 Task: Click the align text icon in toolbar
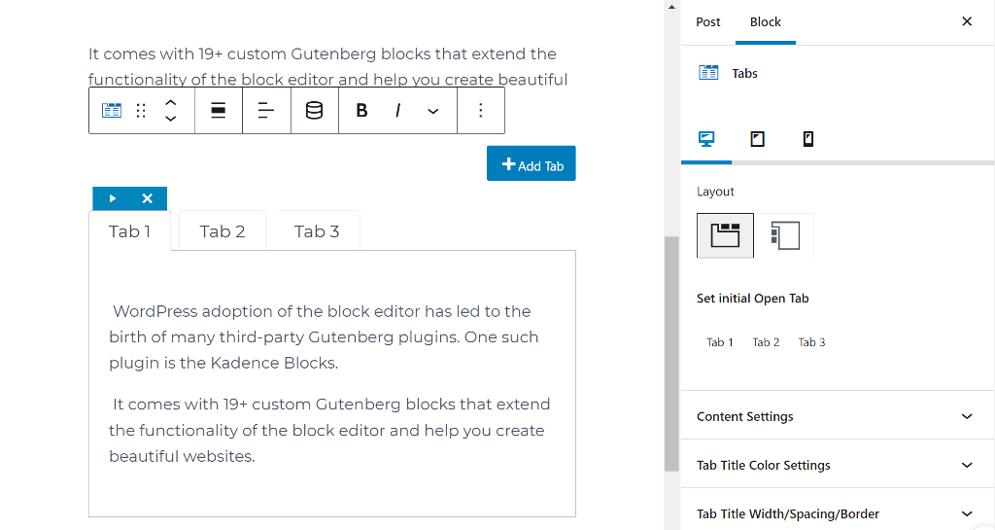click(x=266, y=111)
